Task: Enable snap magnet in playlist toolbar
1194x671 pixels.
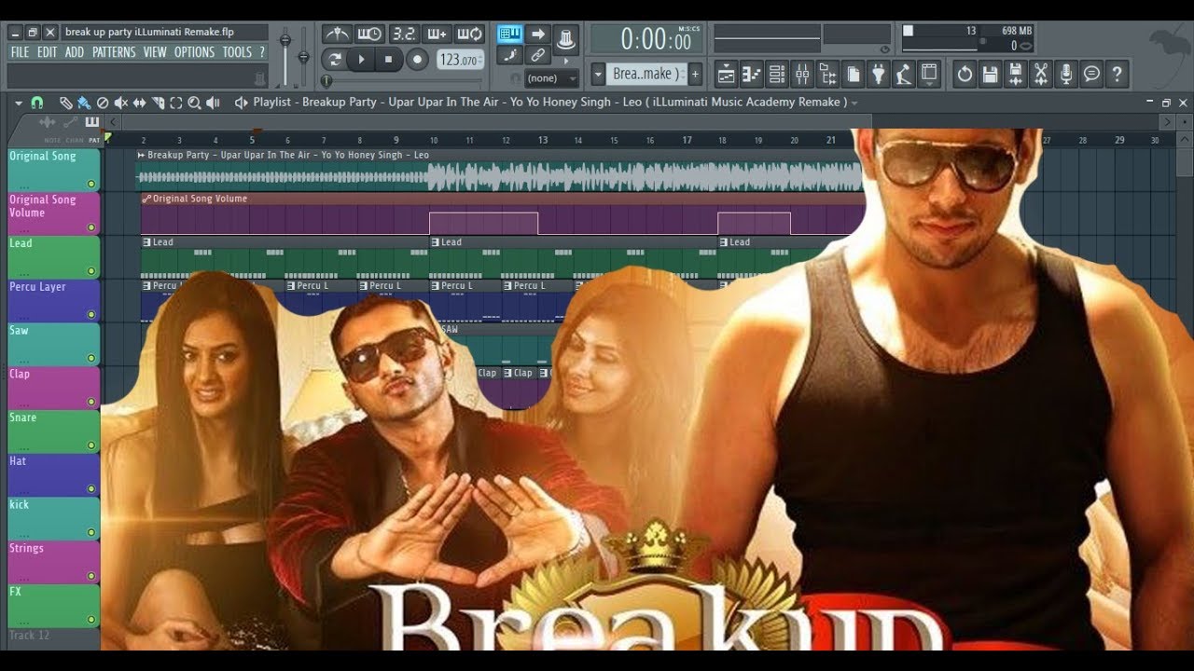Action: pos(37,103)
